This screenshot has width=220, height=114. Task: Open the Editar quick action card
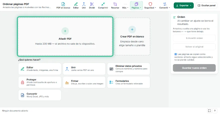(x=40, y=69)
